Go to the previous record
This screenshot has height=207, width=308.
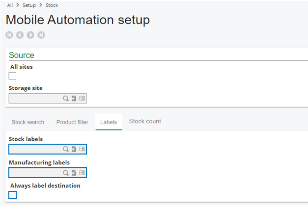click(20, 35)
